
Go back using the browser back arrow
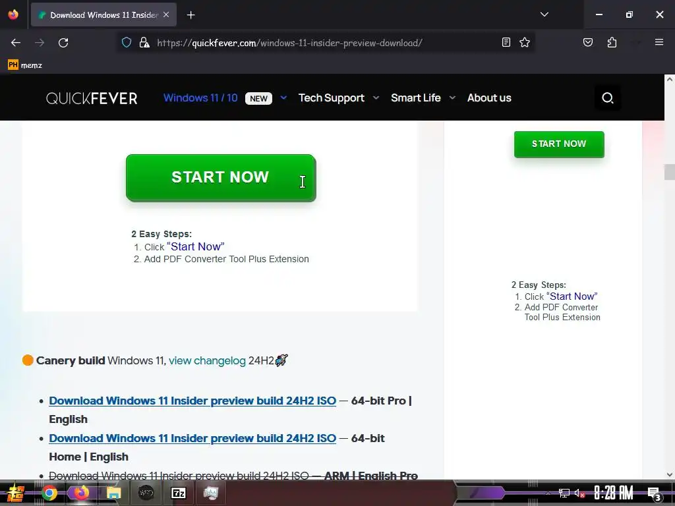pos(16,43)
